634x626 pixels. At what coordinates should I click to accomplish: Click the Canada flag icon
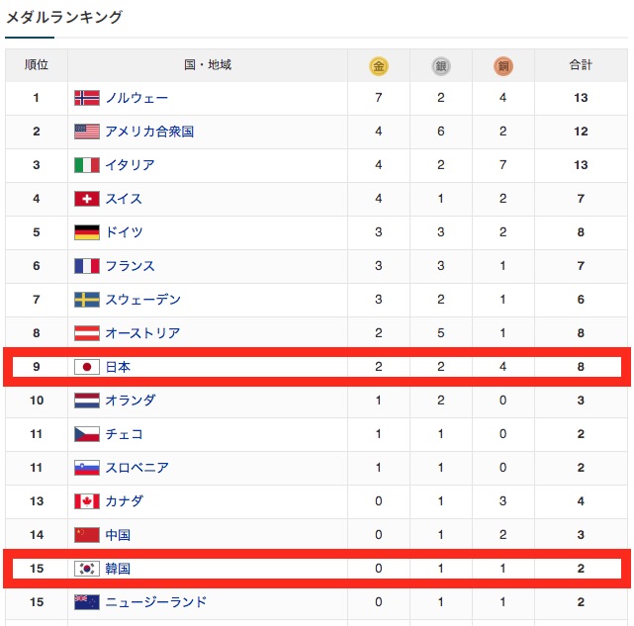[x=87, y=501]
